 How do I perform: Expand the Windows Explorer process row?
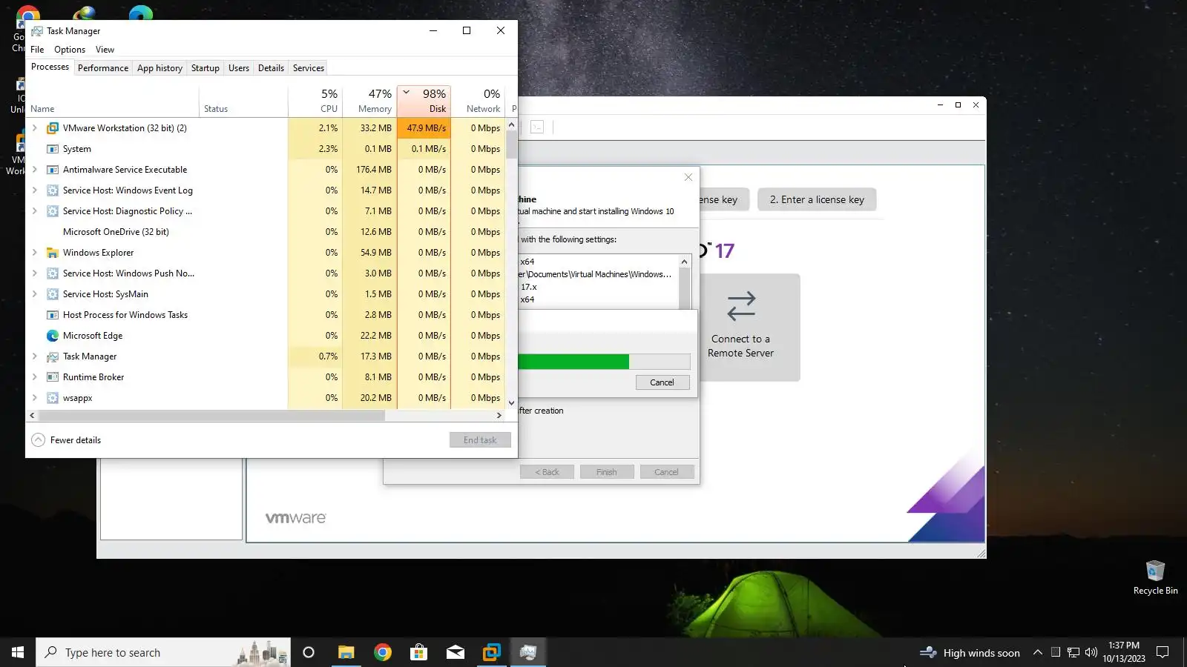[x=34, y=253]
